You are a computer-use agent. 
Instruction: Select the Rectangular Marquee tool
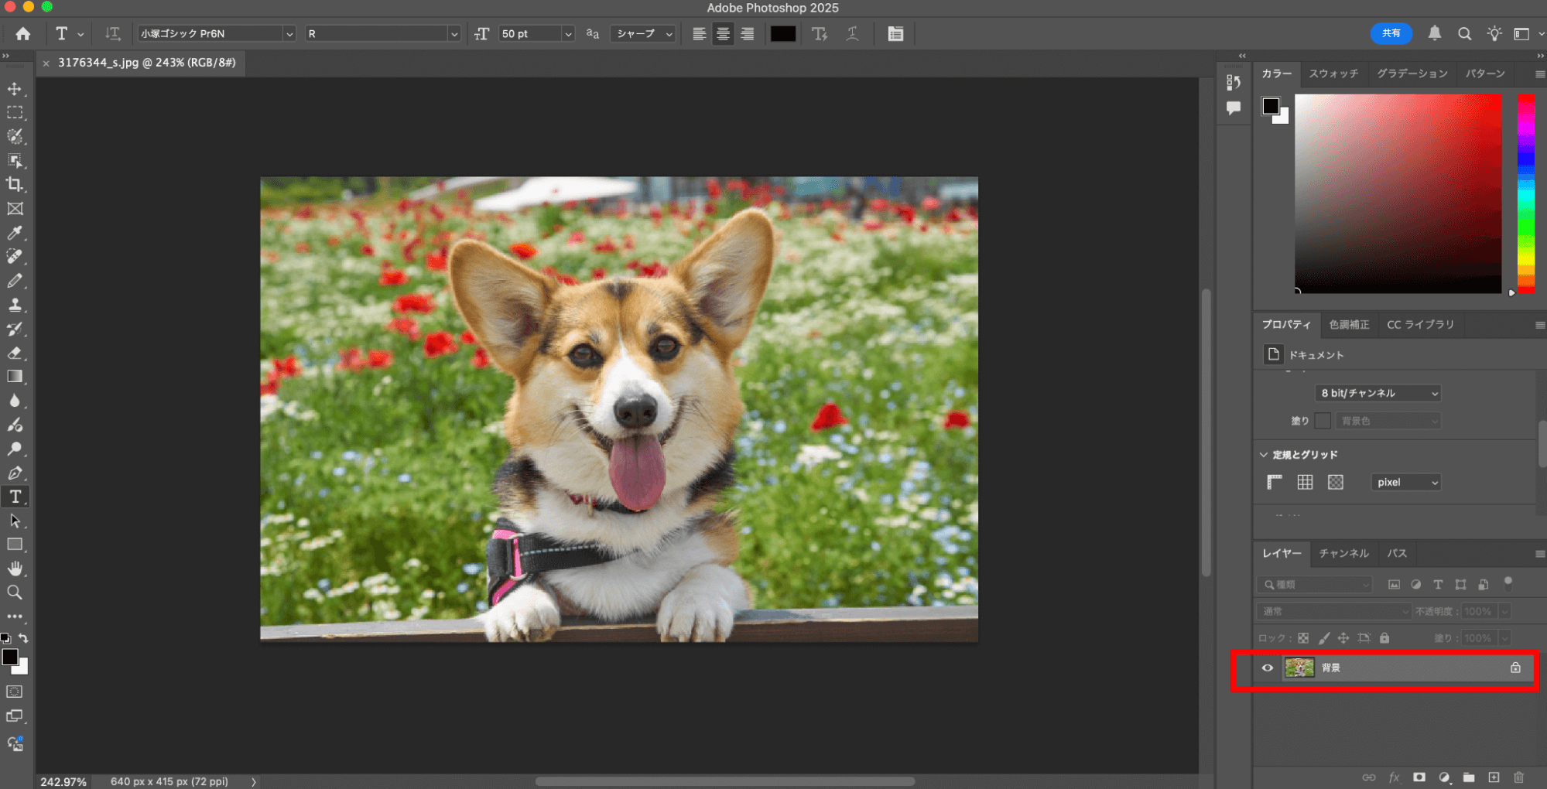click(x=15, y=112)
